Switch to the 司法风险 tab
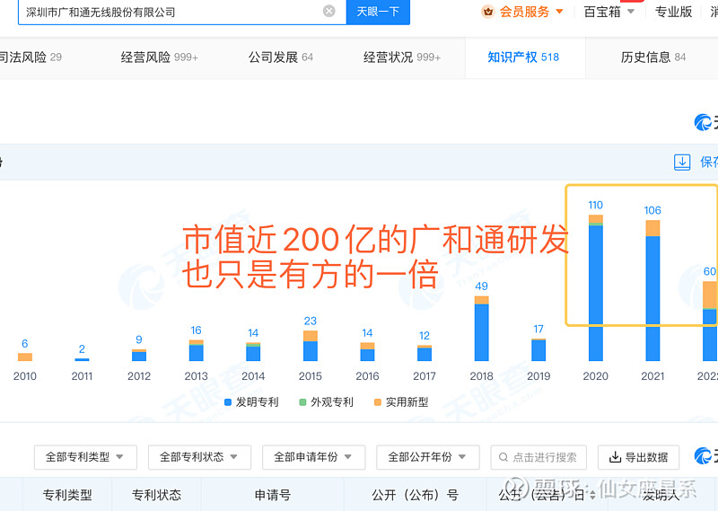The image size is (718, 511). [31, 57]
